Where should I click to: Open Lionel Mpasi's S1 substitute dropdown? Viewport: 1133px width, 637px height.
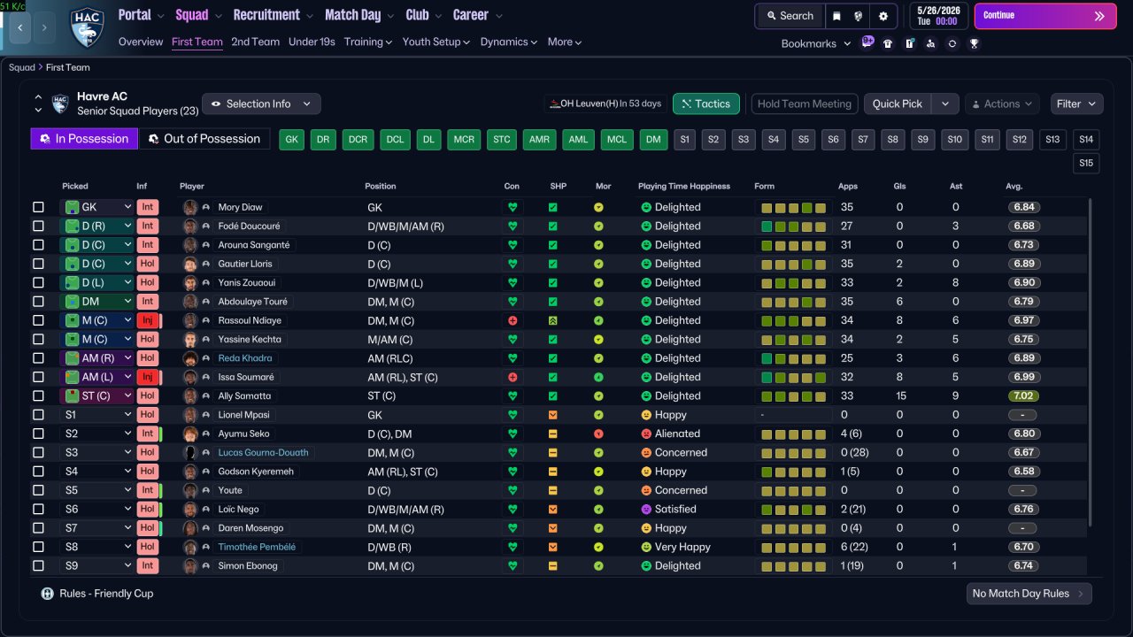coord(96,415)
